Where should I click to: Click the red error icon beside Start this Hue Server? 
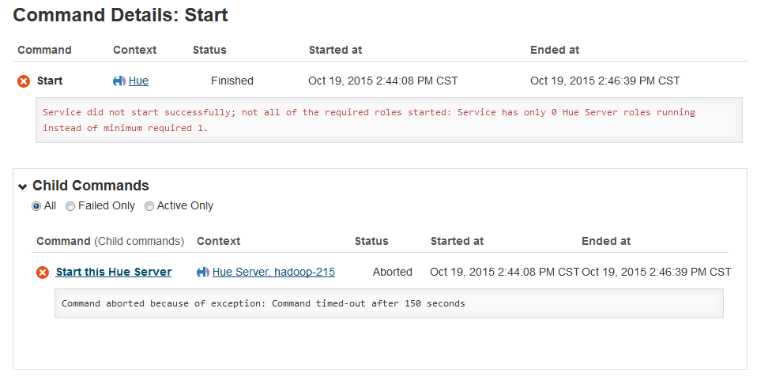click(x=43, y=273)
